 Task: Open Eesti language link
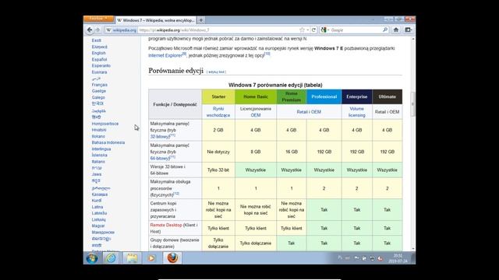click(x=97, y=40)
